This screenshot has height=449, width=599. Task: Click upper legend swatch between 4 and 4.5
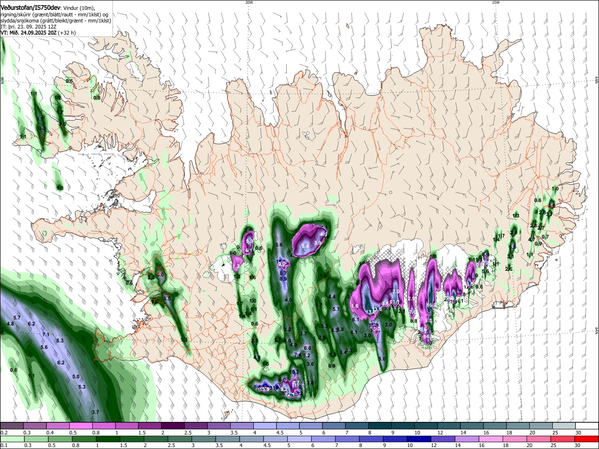point(264,426)
